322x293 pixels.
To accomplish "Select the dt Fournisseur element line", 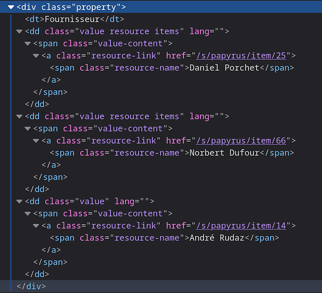I will [x=75, y=19].
